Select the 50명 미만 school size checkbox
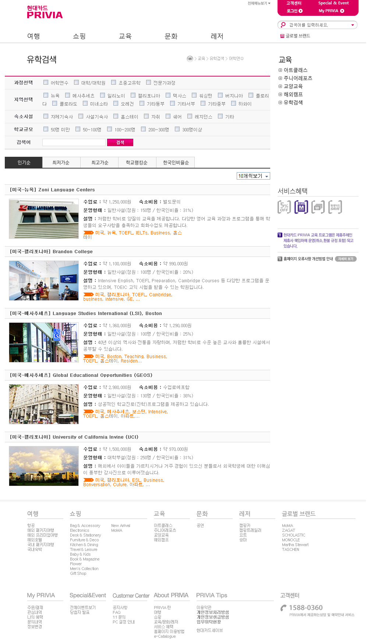Viewport: 367px width, 644px height. pyautogui.click(x=46, y=129)
